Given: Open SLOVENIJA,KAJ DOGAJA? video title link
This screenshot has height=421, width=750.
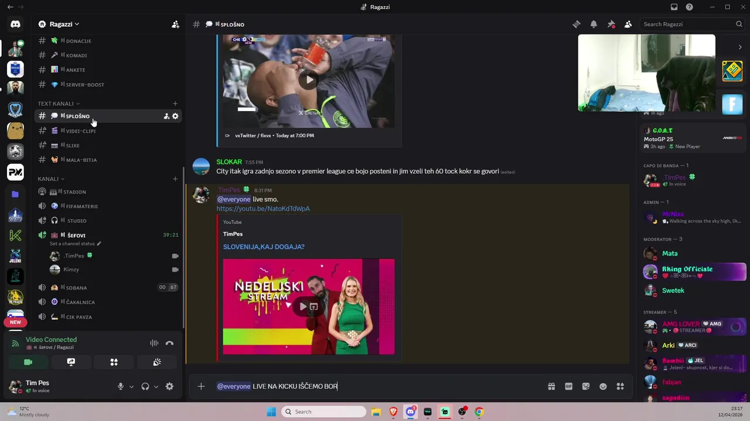Looking at the screenshot, I should pos(264,247).
